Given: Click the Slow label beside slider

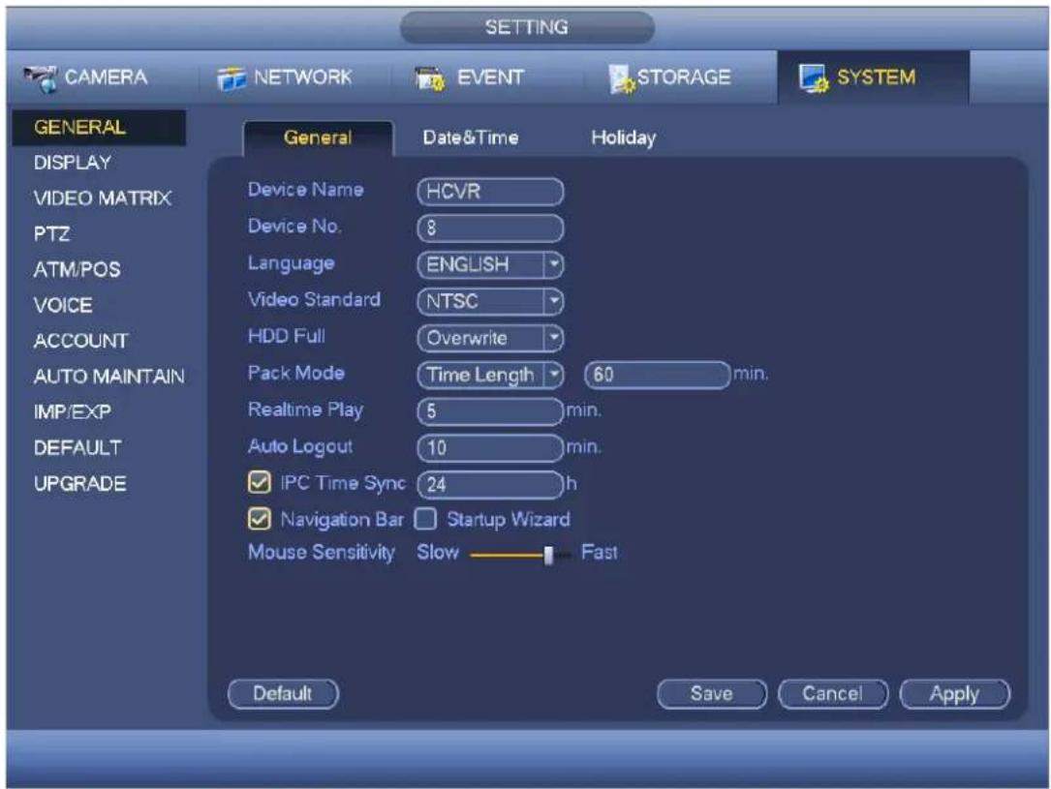Looking at the screenshot, I should (x=438, y=553).
